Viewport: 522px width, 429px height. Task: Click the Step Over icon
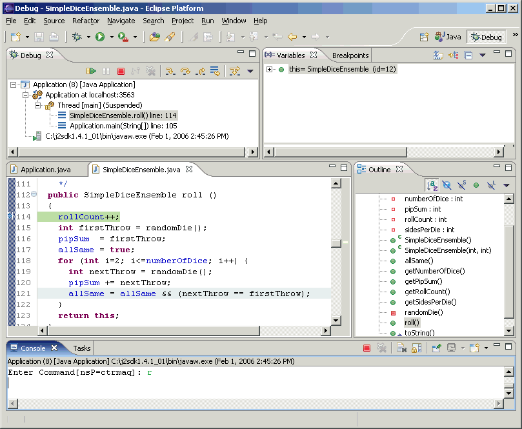click(185, 71)
